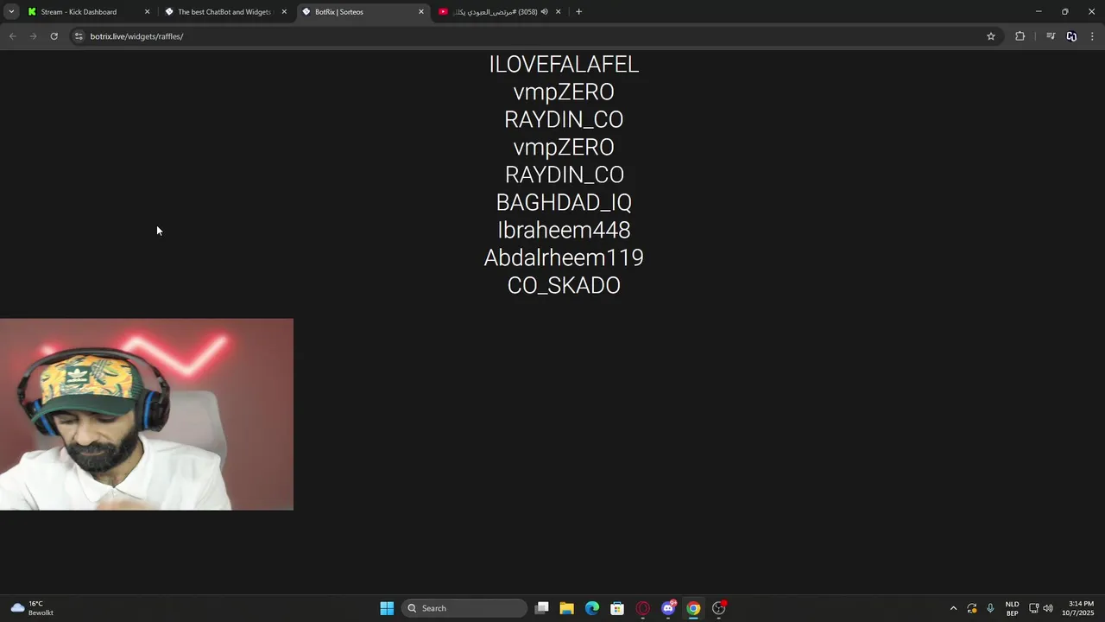Click the taskbar Search box

[x=464, y=608]
